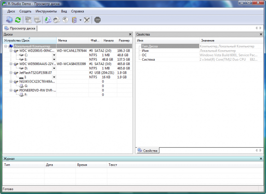Select the G: optical drive
This screenshot has width=266, height=194.
click(x=26, y=86)
